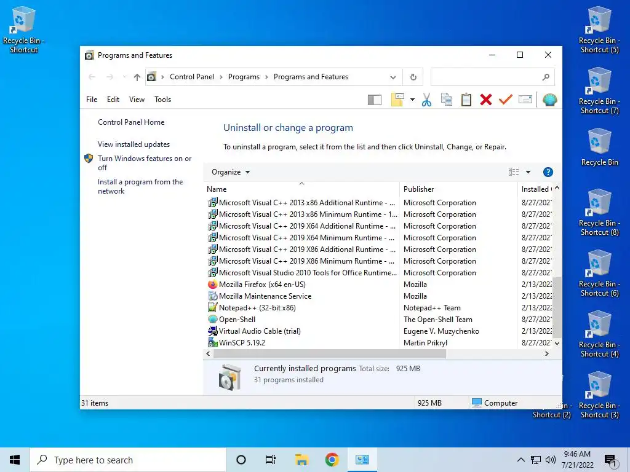Expand chevron after Programs breadcrumb

coord(266,77)
